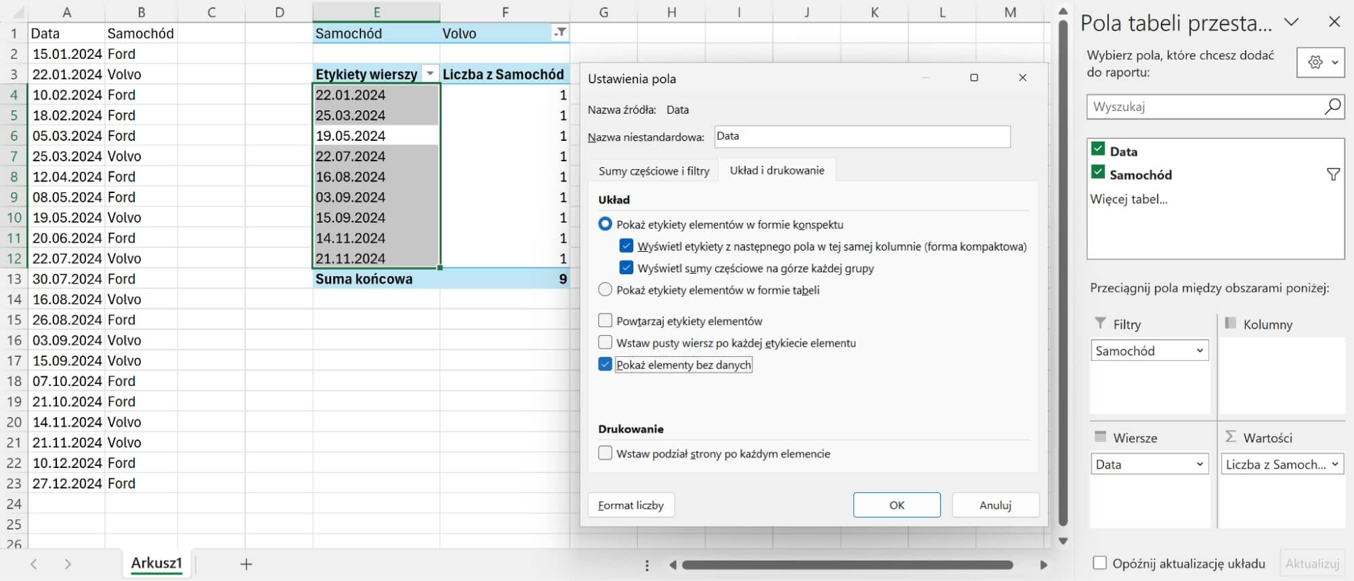Add a new sheet with the plus icon
This screenshot has width=1354, height=581.
pos(246,564)
